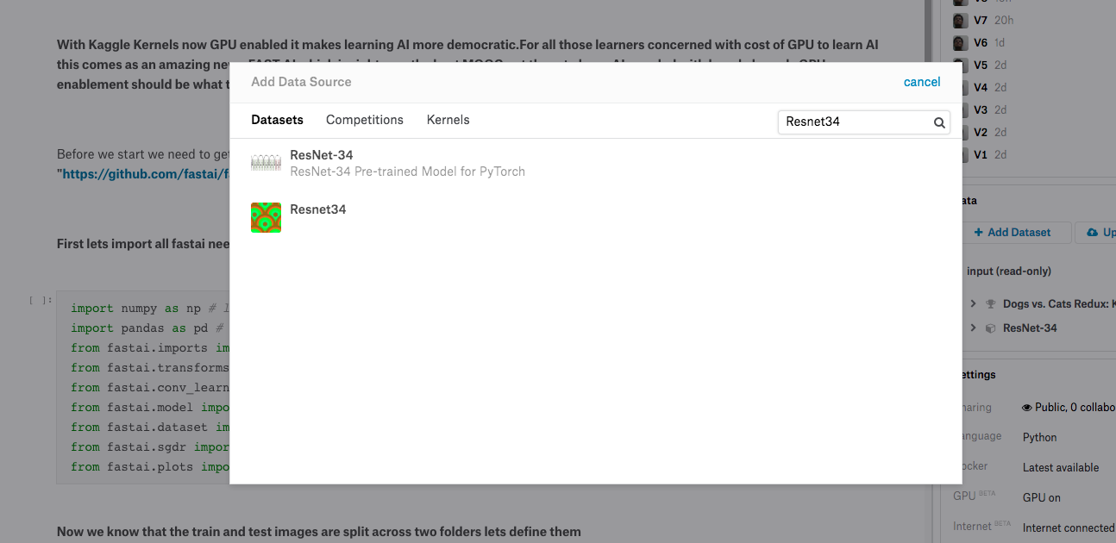Switch to the Kernels tab

(x=448, y=120)
